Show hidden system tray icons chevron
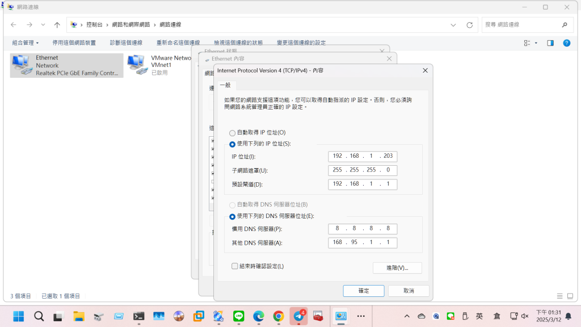This screenshot has width=581, height=327. point(407,316)
